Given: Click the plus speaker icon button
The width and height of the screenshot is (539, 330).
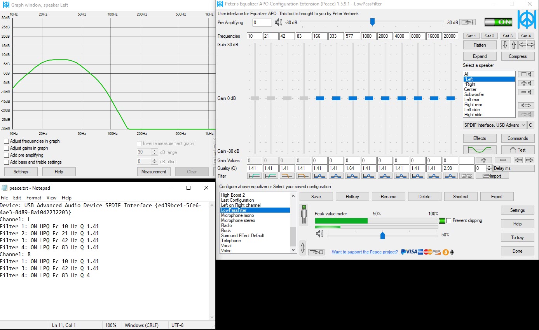Looking at the screenshot, I should pos(526,83).
